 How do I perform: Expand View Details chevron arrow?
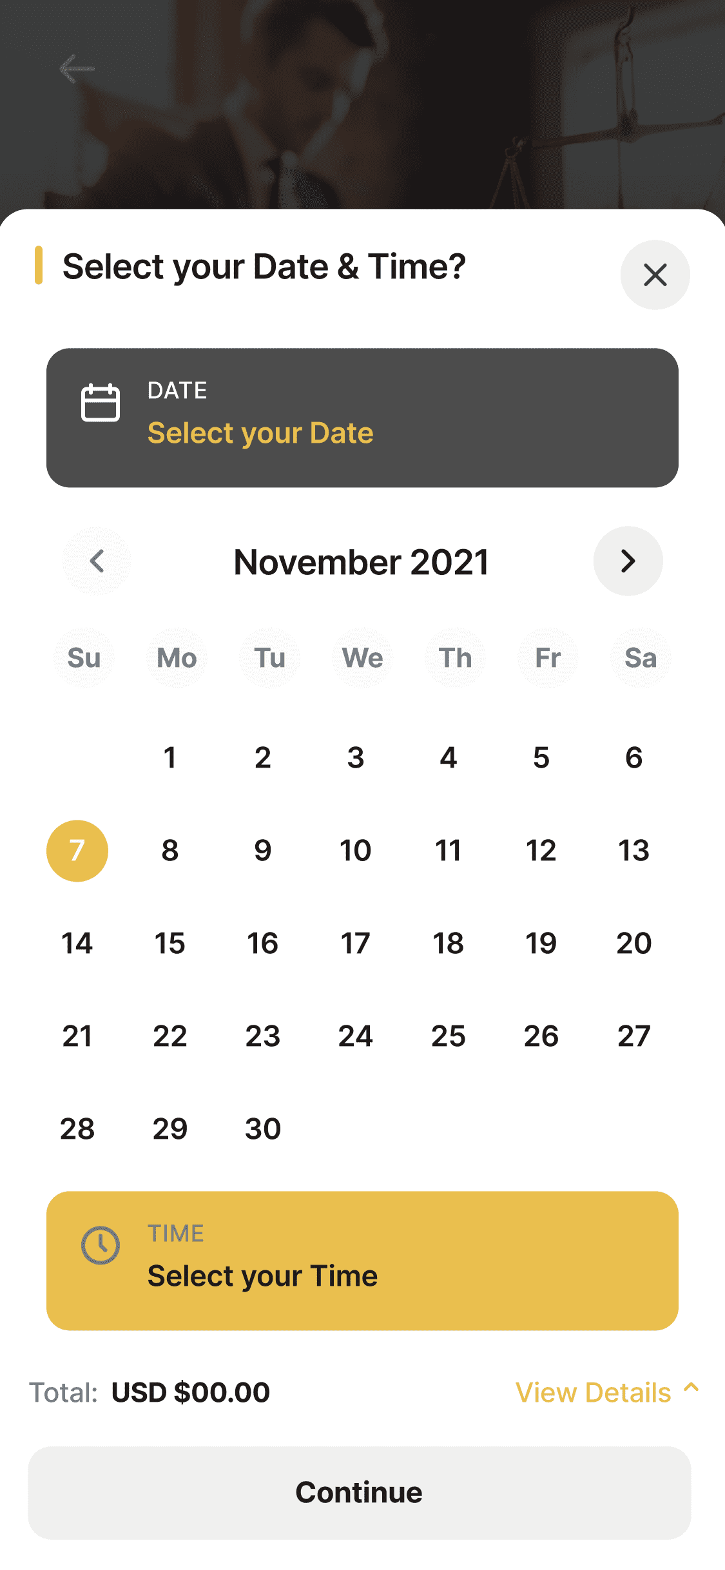coord(691,1387)
